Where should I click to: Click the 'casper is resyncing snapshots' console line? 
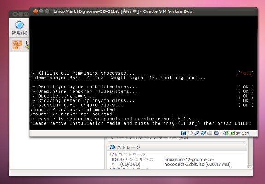click(x=116, y=119)
